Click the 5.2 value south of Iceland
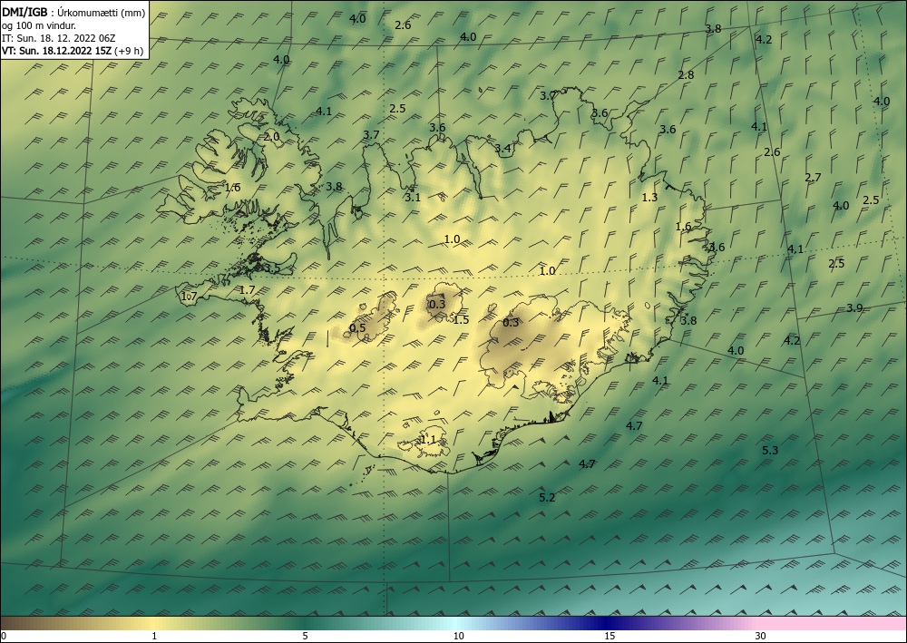Viewport: 907px width, 643px height. [547, 497]
